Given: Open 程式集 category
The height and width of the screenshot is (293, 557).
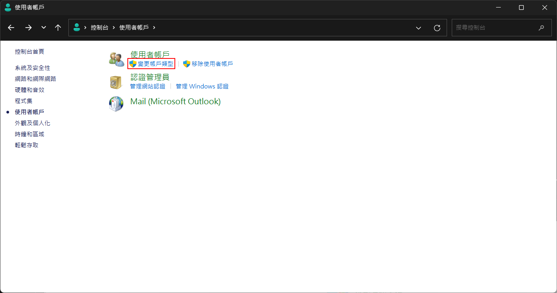Looking at the screenshot, I should (x=24, y=101).
